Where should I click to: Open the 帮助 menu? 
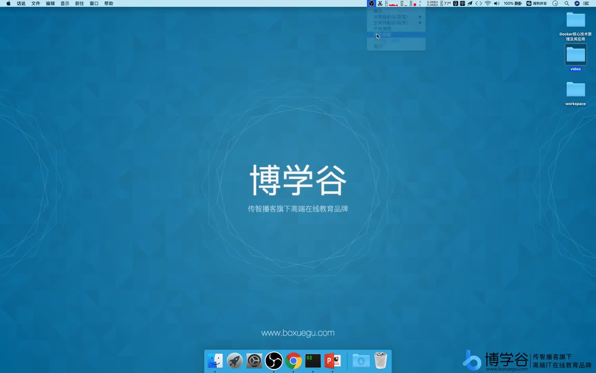109,3
